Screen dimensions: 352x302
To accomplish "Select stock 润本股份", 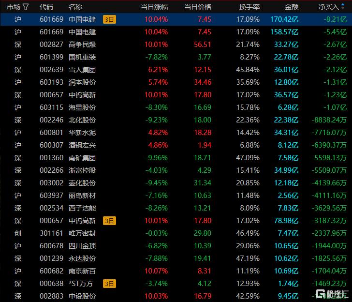I will tap(82, 82).
